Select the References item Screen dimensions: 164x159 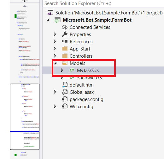[81, 42]
